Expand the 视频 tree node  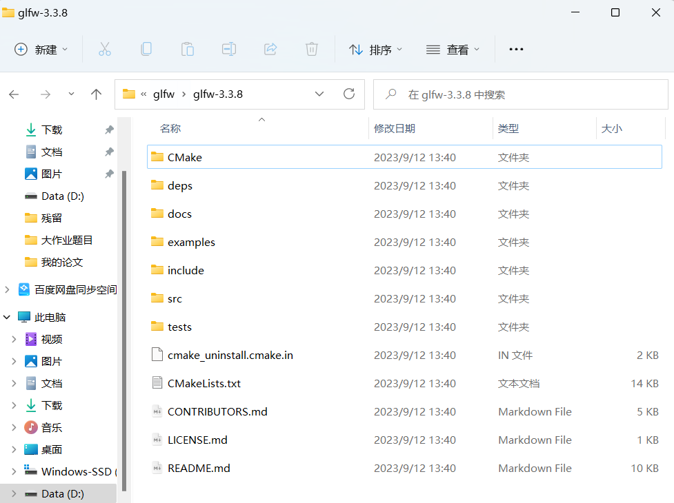click(x=14, y=339)
